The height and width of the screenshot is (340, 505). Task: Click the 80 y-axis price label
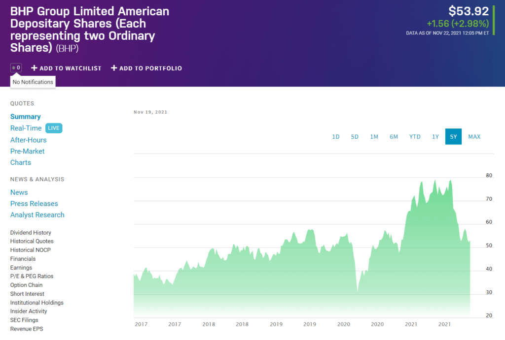489,176
